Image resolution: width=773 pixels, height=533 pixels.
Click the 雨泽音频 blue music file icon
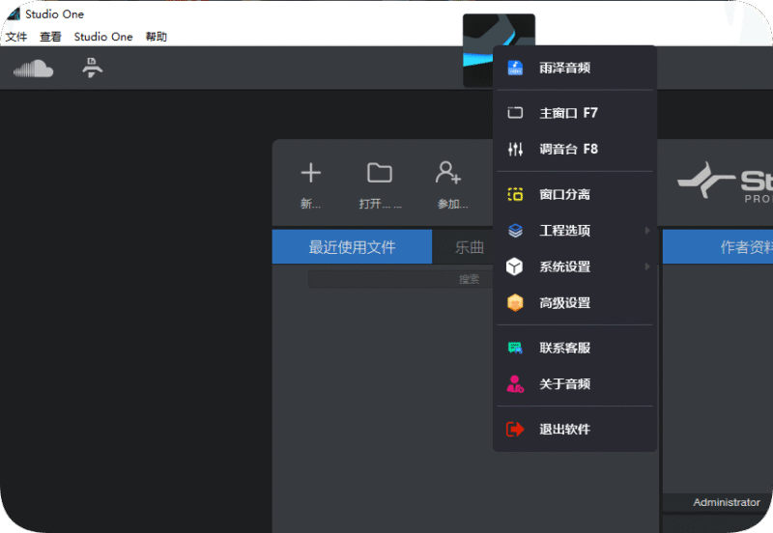tap(515, 68)
